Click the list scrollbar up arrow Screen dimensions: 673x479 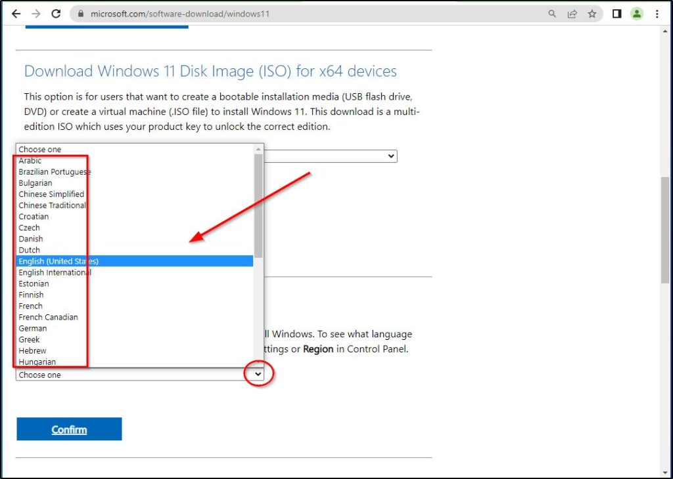pos(258,149)
